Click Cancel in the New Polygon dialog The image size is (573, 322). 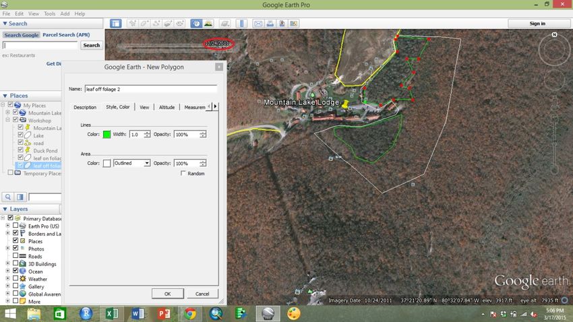pyautogui.click(x=202, y=294)
